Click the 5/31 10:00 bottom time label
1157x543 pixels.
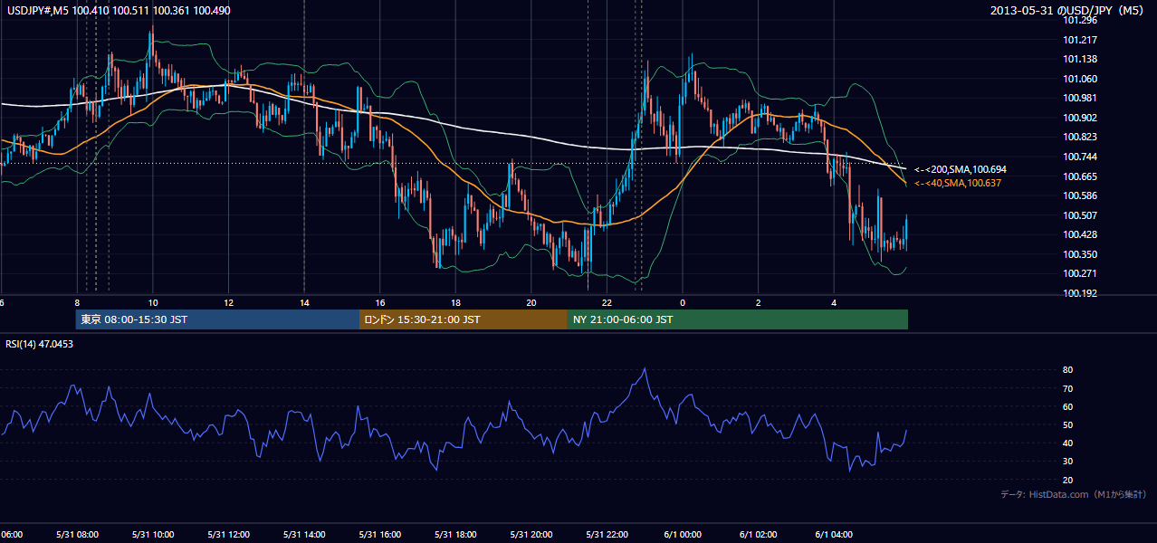point(153,534)
